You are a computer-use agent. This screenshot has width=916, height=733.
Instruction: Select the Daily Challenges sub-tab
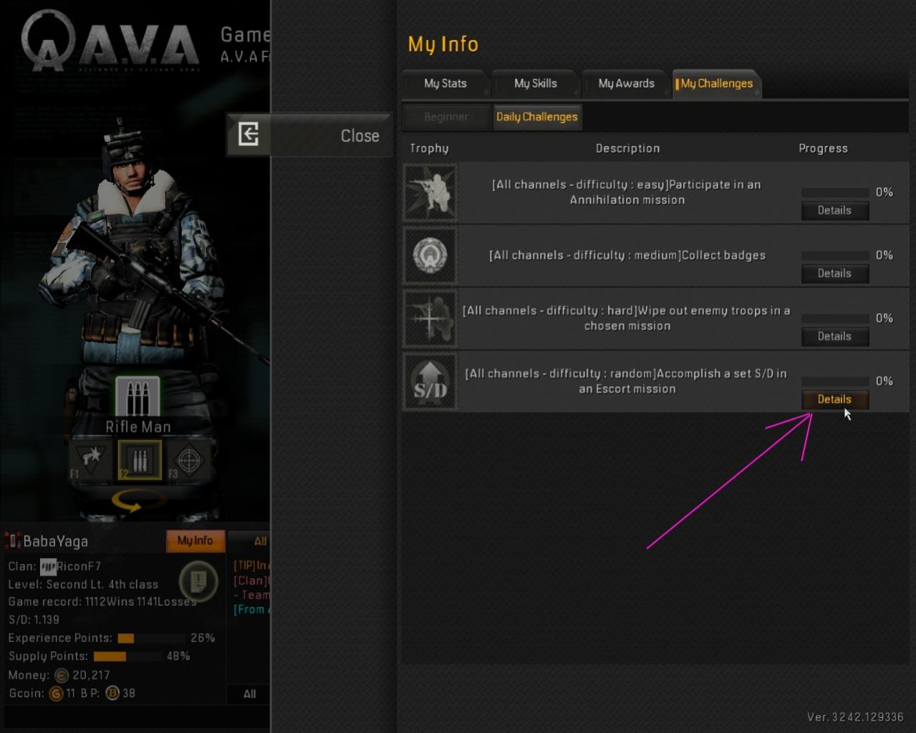[536, 117]
